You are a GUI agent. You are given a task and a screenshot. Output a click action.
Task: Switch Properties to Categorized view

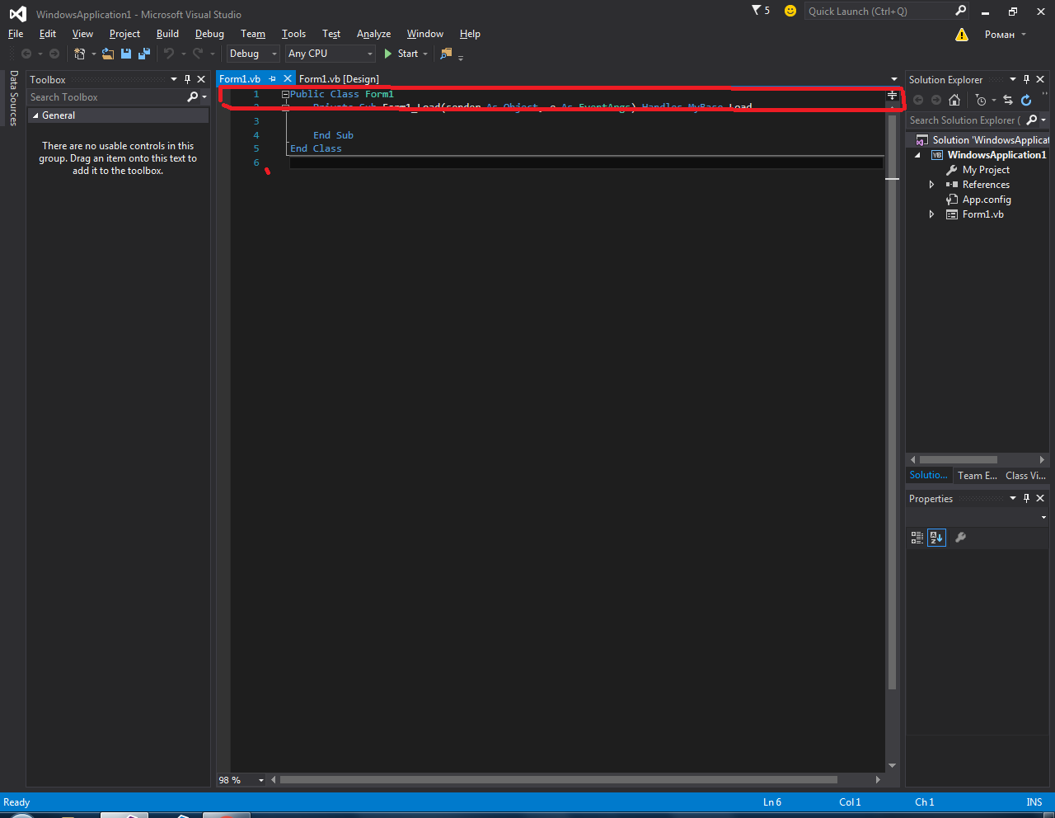(917, 538)
